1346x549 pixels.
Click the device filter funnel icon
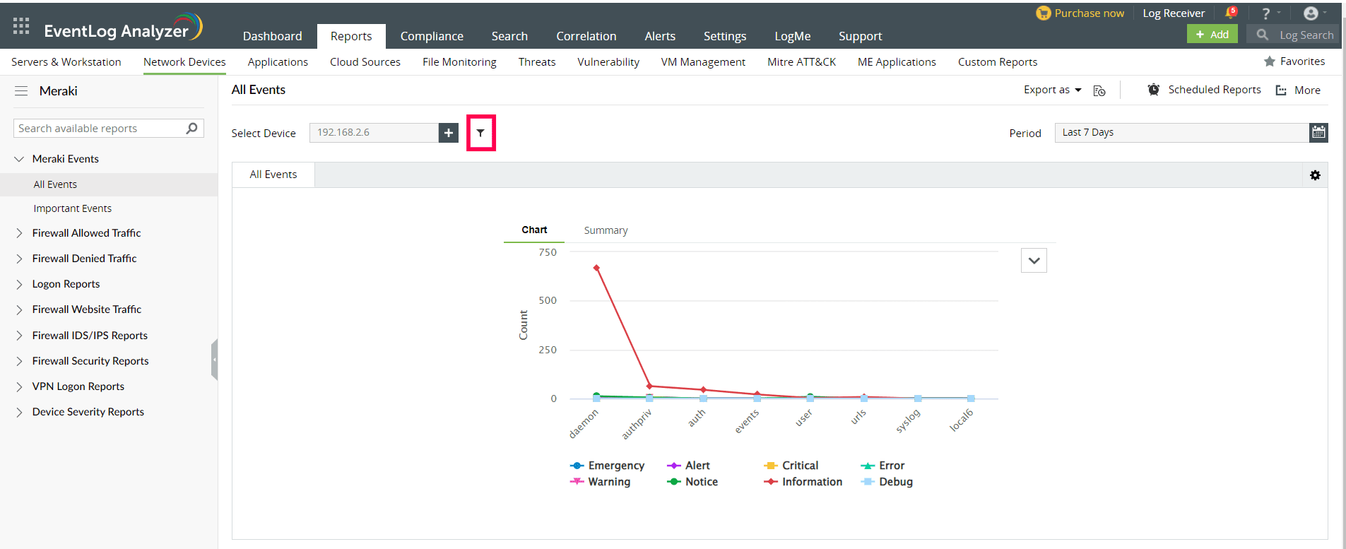click(480, 133)
